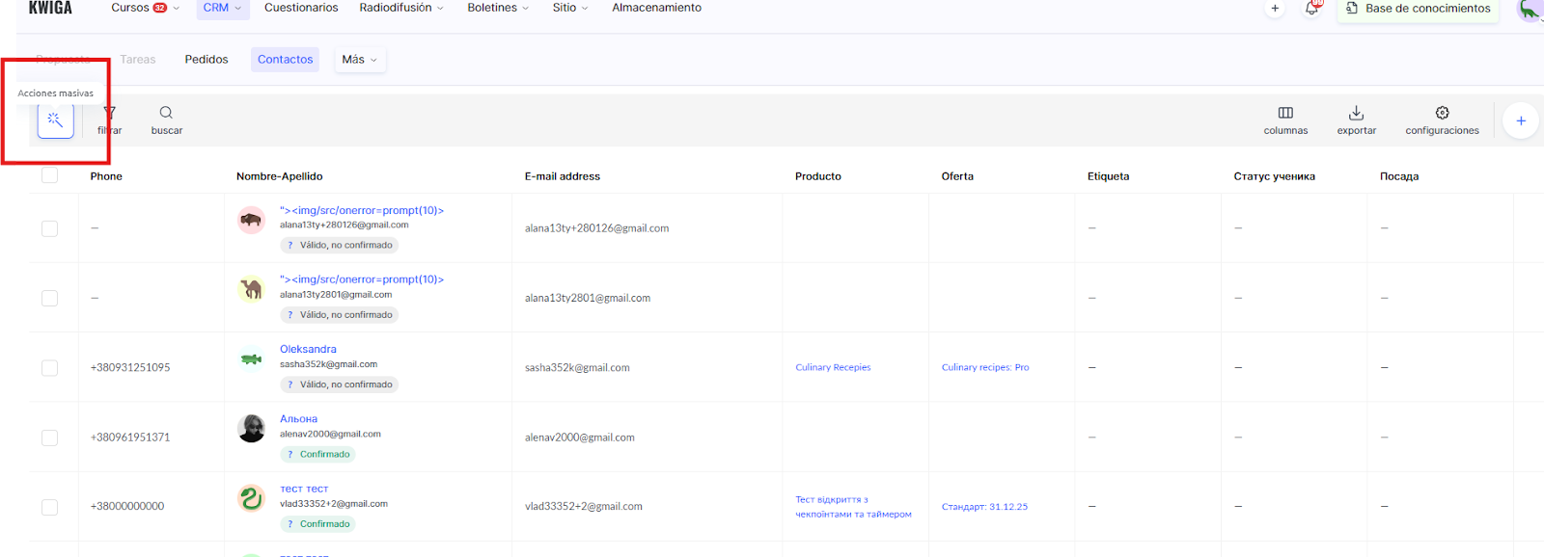
Task: Click the mass actions magic wand icon
Action: click(x=55, y=120)
